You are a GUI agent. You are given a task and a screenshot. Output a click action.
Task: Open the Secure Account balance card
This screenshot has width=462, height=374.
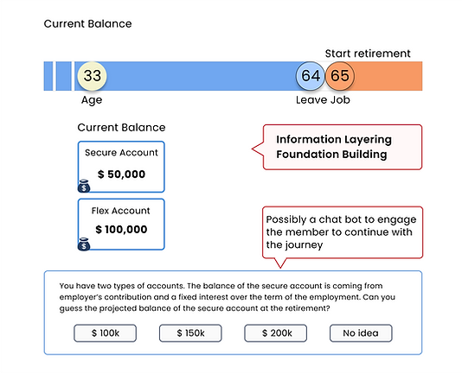pyautogui.click(x=121, y=167)
